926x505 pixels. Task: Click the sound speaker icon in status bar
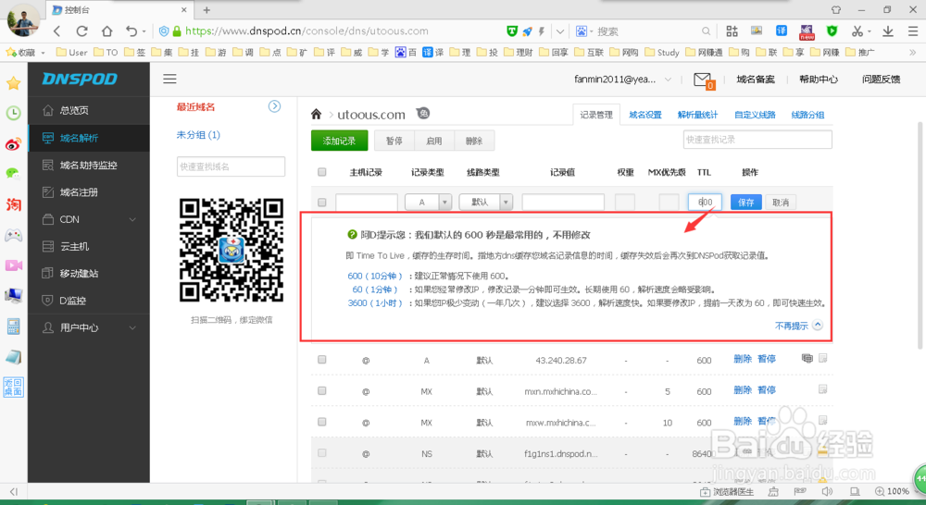[827, 491]
